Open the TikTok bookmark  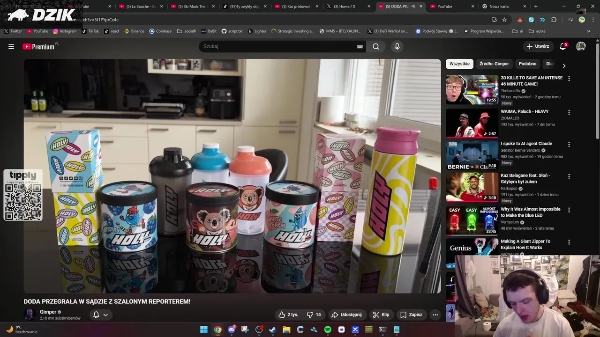pos(90,31)
